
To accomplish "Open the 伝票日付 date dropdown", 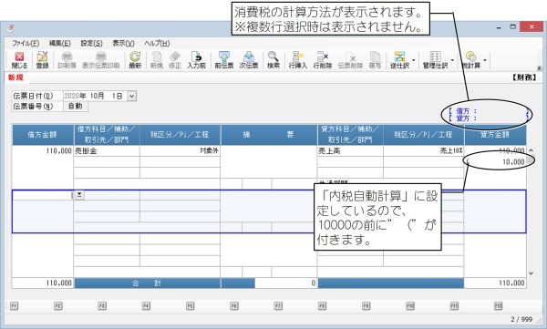I will (x=131, y=96).
